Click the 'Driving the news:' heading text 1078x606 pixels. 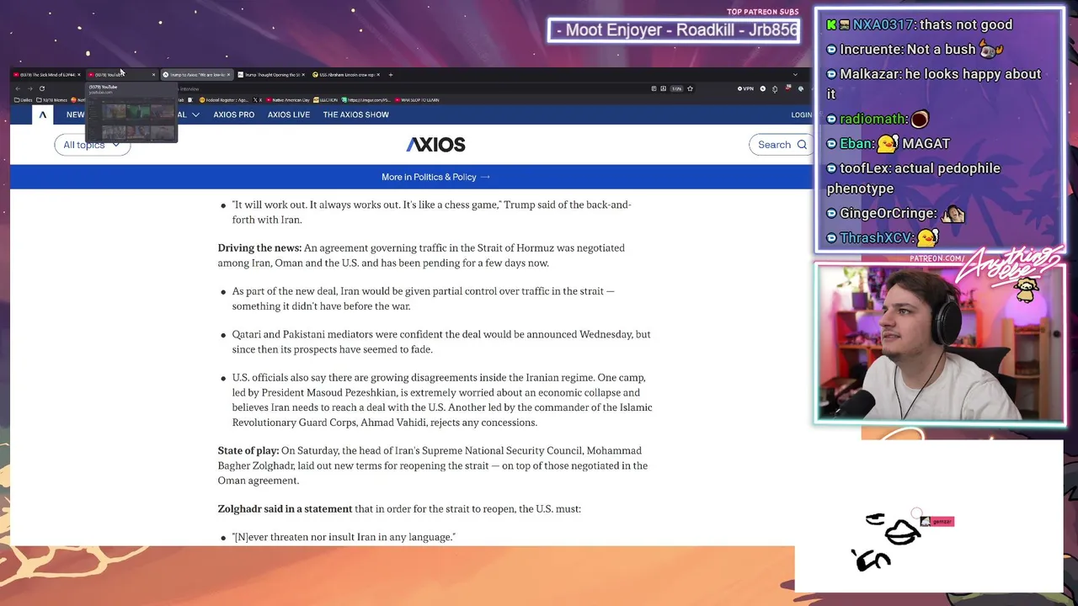259,247
